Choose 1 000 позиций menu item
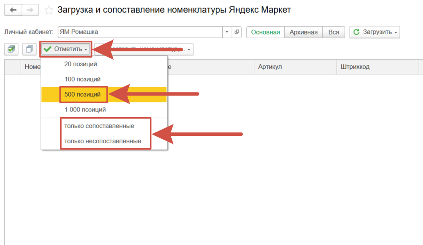The height and width of the screenshot is (245, 423). 85,110
